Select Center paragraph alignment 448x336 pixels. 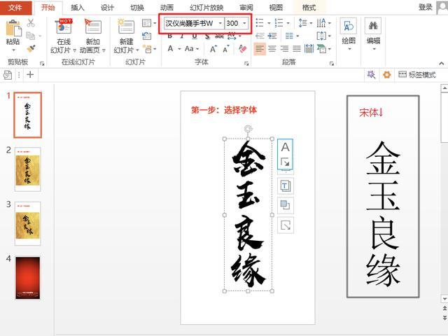(x=272, y=49)
